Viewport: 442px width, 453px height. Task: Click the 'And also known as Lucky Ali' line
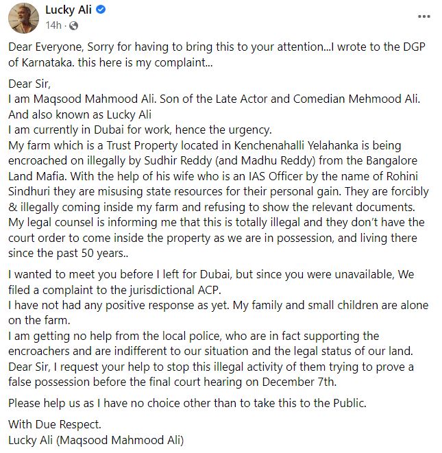[x=79, y=114]
